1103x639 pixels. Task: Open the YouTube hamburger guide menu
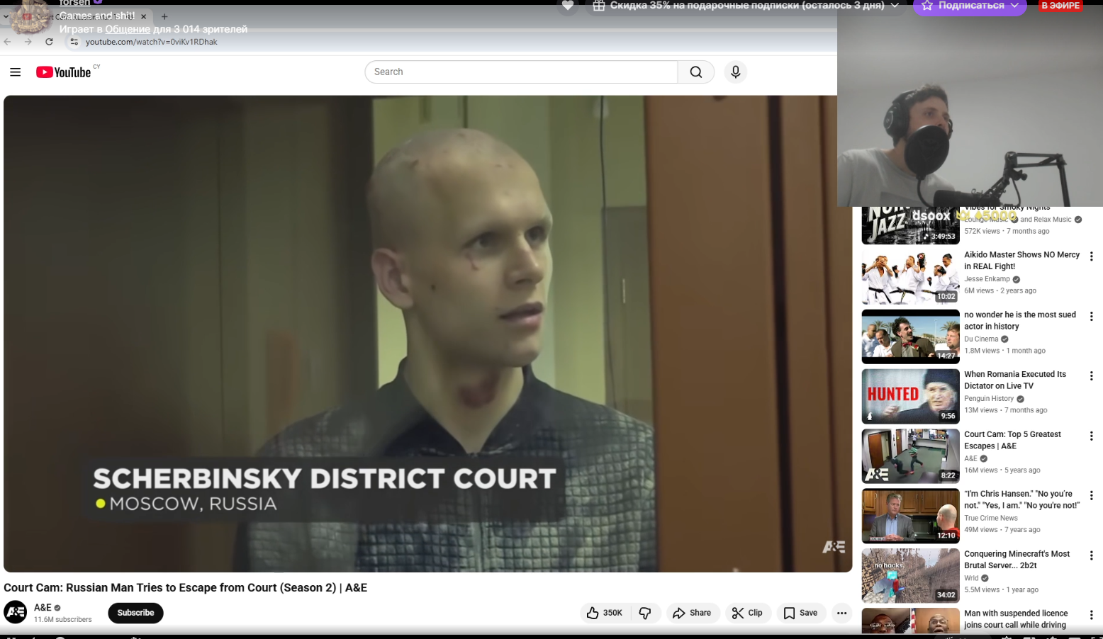(16, 72)
